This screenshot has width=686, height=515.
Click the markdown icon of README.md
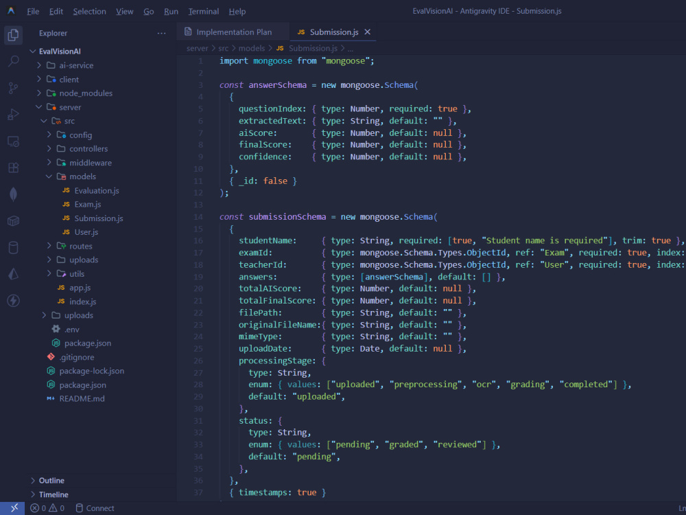click(x=51, y=398)
